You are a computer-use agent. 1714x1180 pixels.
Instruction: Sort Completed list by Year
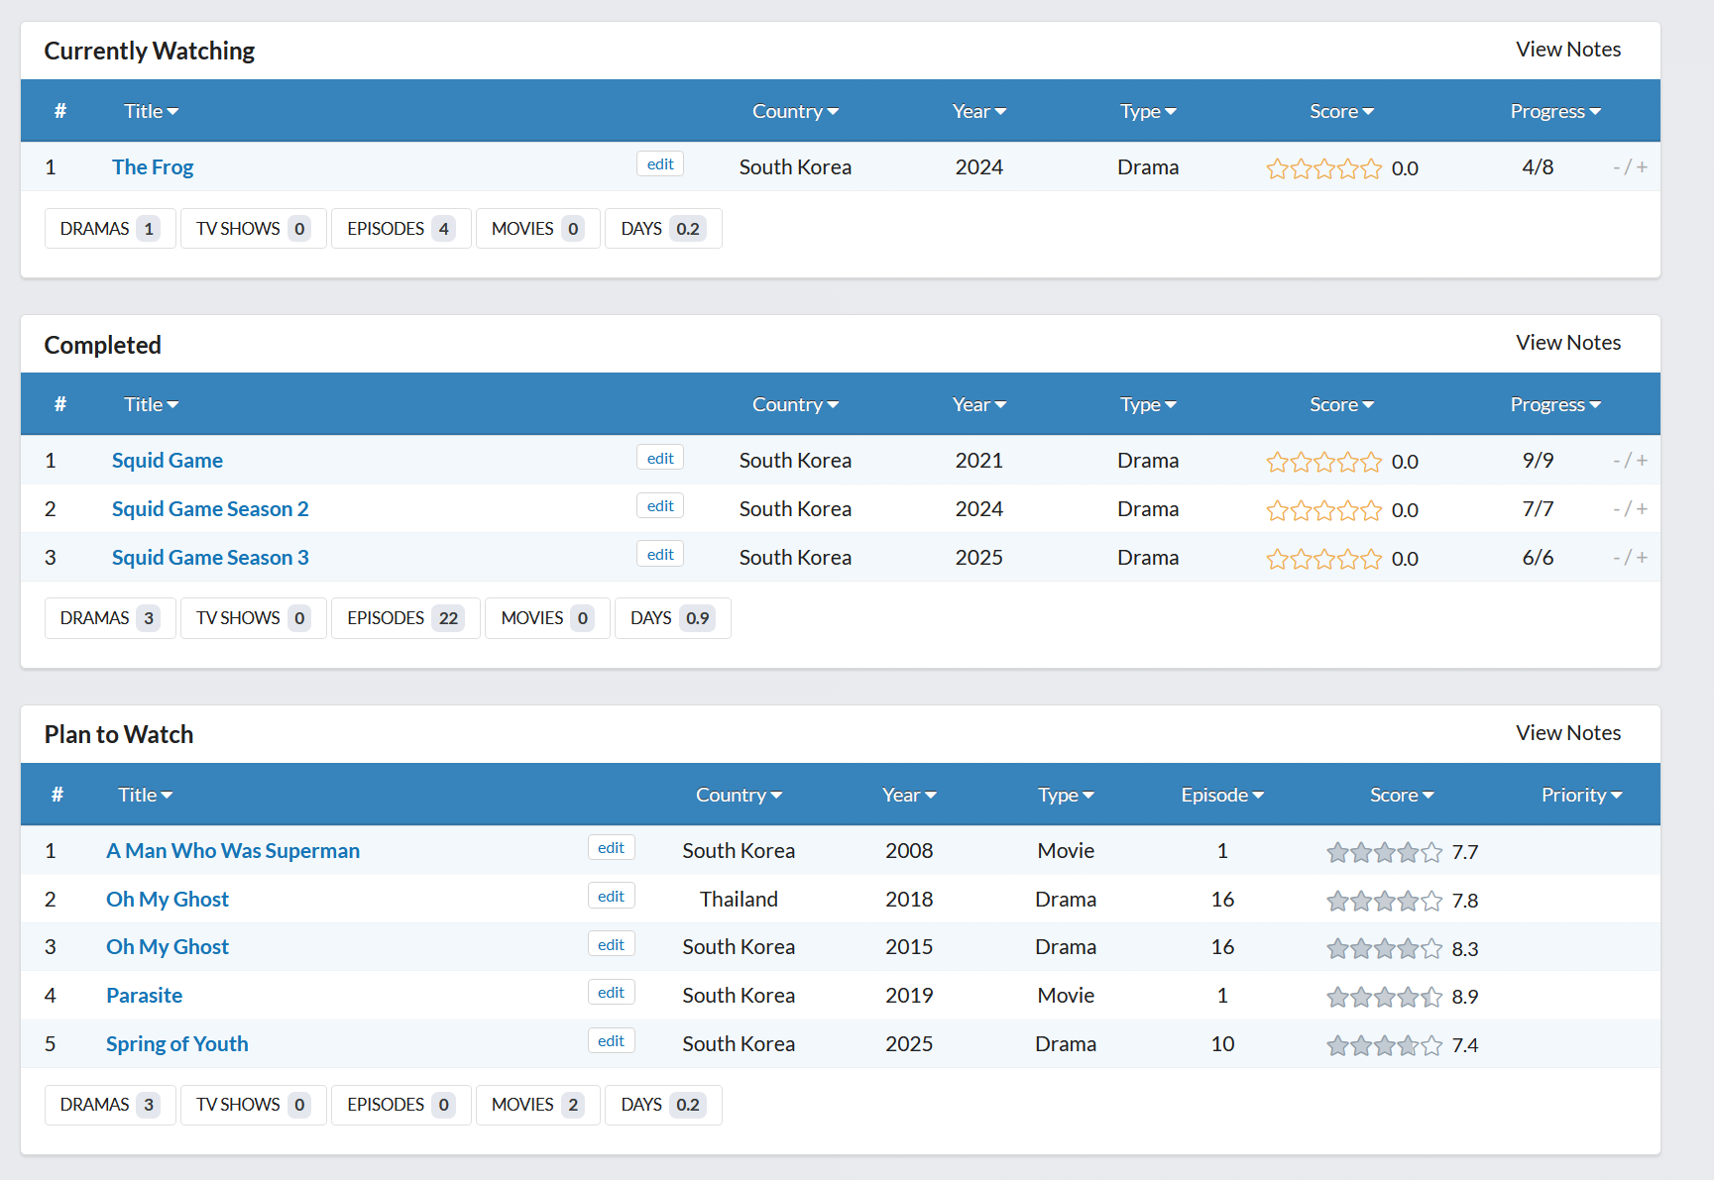pyautogui.click(x=979, y=404)
